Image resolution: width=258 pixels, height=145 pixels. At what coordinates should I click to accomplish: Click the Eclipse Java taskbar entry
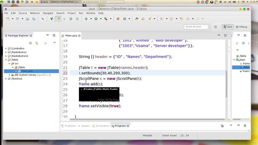click(60, 2)
